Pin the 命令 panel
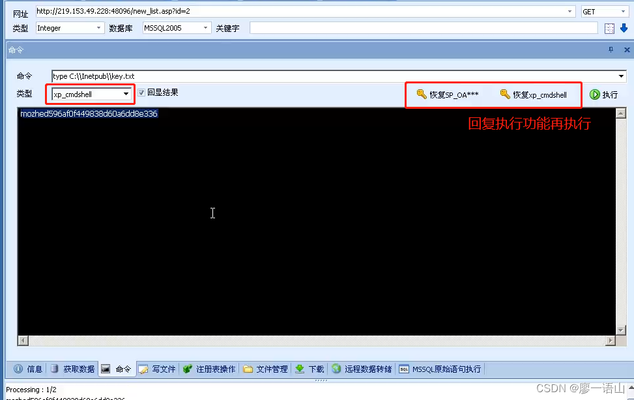The width and height of the screenshot is (634, 400). tap(611, 50)
